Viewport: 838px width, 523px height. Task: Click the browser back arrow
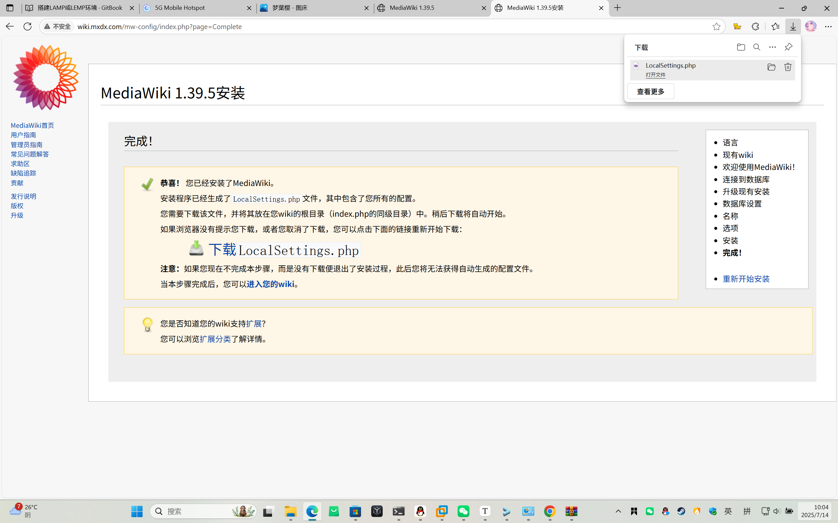coord(10,26)
